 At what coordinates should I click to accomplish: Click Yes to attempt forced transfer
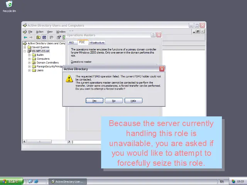(94, 101)
